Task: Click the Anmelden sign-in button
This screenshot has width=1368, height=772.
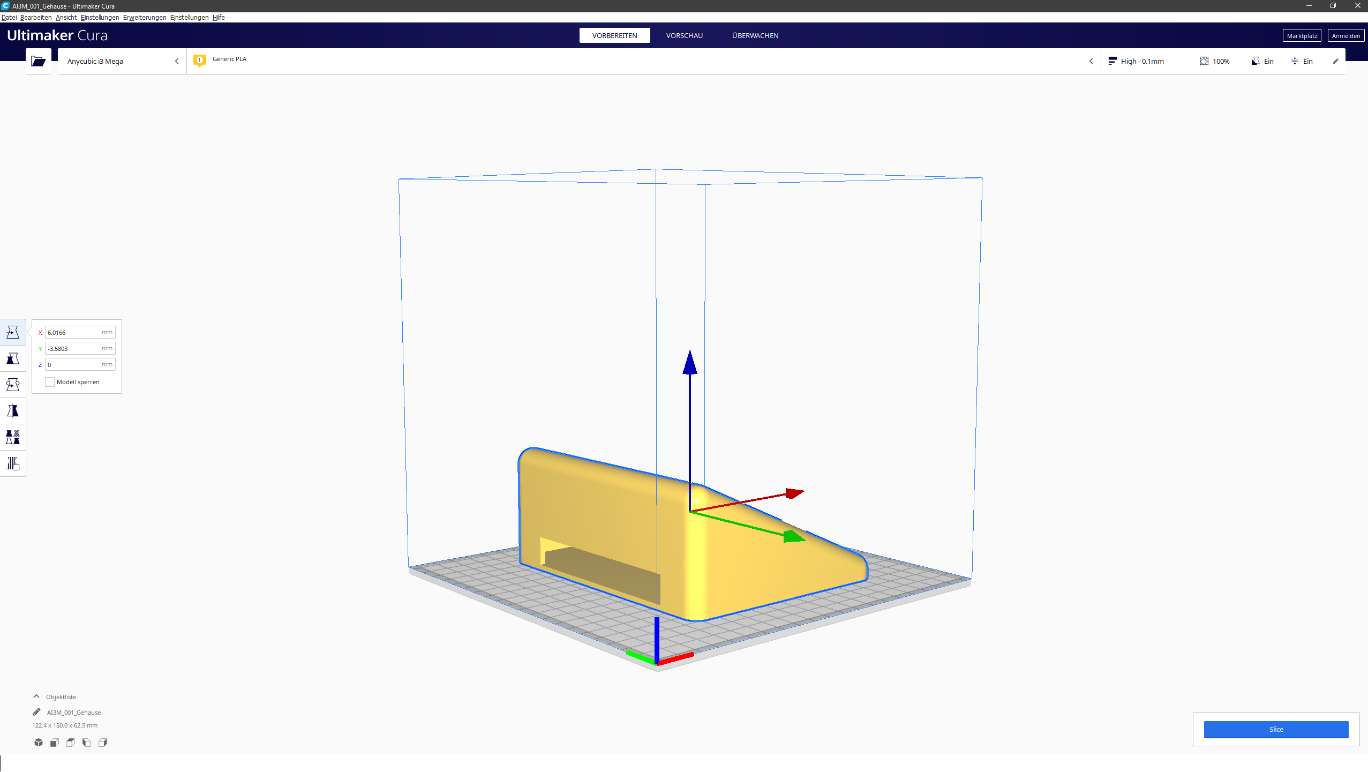Action: coord(1346,36)
